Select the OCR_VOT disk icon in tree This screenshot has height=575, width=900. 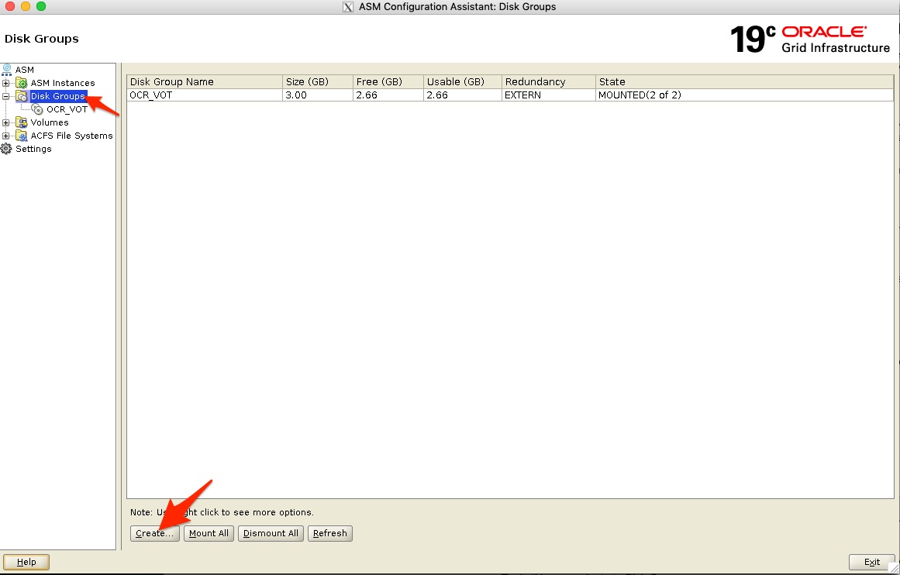click(x=37, y=109)
